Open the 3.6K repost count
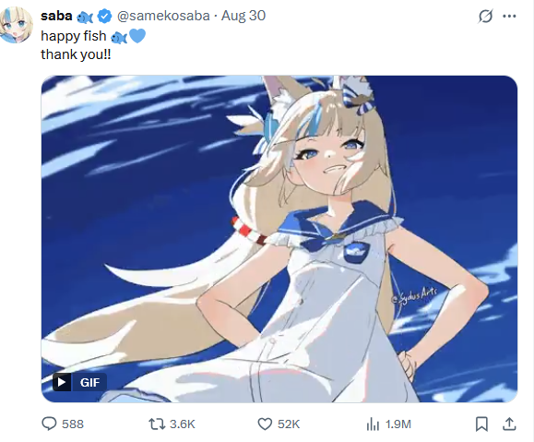 pos(183,424)
